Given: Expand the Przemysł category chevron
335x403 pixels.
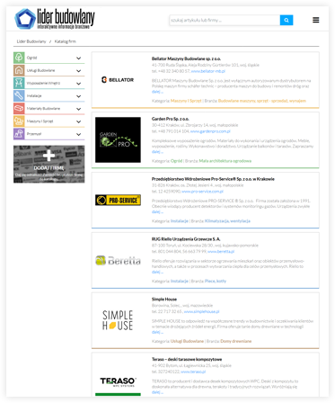Looking at the screenshot, I should [x=78, y=134].
